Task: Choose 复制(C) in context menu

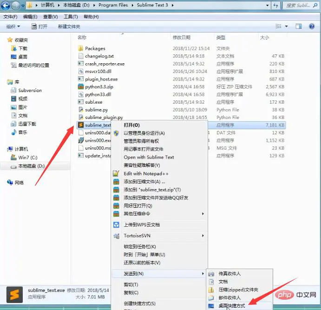Action: pyautogui.click(x=131, y=293)
